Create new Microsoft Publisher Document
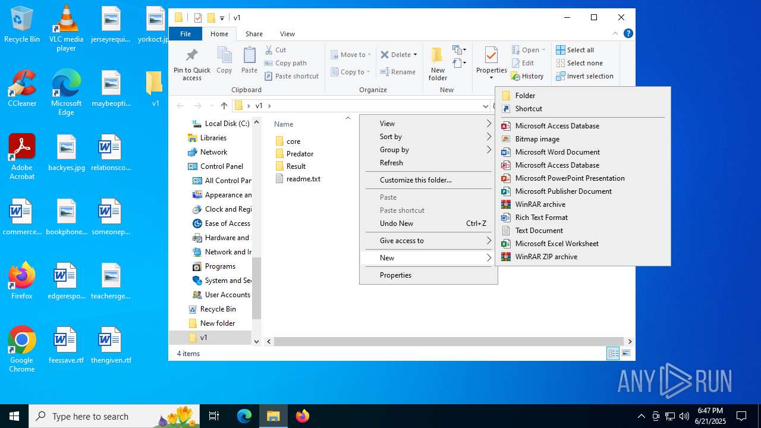761x428 pixels. (x=583, y=191)
